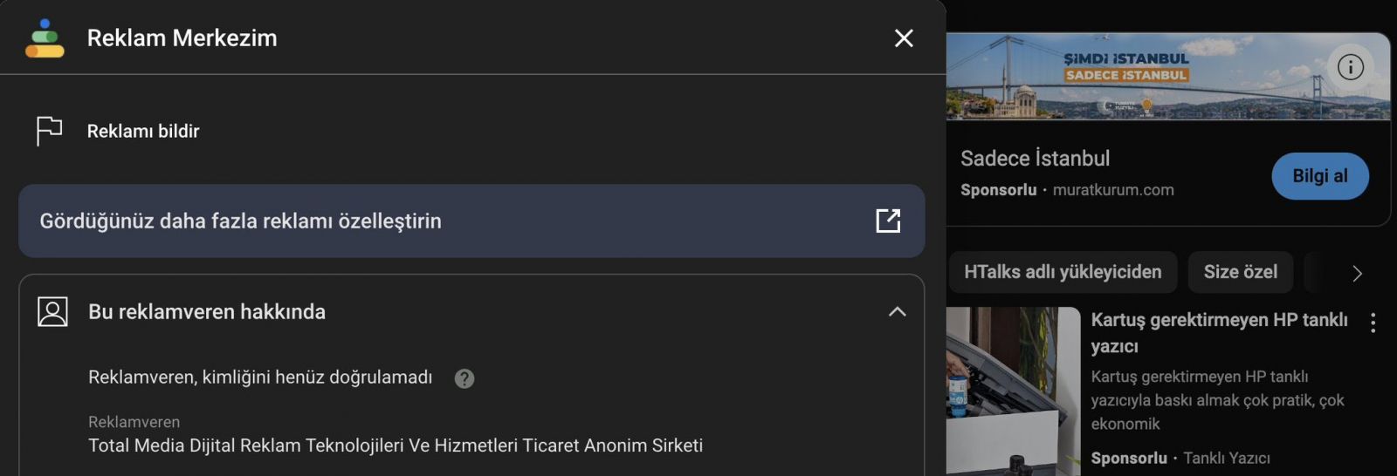Click the advertiser person icon
The width and height of the screenshot is (1397, 476).
pyautogui.click(x=52, y=311)
